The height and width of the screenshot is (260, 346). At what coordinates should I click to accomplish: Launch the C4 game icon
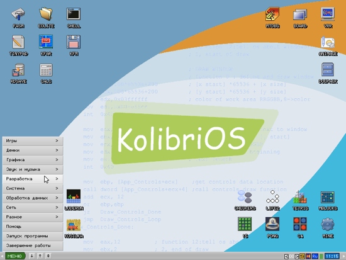pyautogui.click(x=300, y=227)
